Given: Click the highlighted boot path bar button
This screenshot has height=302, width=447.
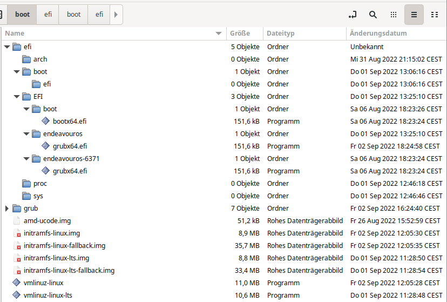Looking at the screenshot, I should (x=22, y=15).
